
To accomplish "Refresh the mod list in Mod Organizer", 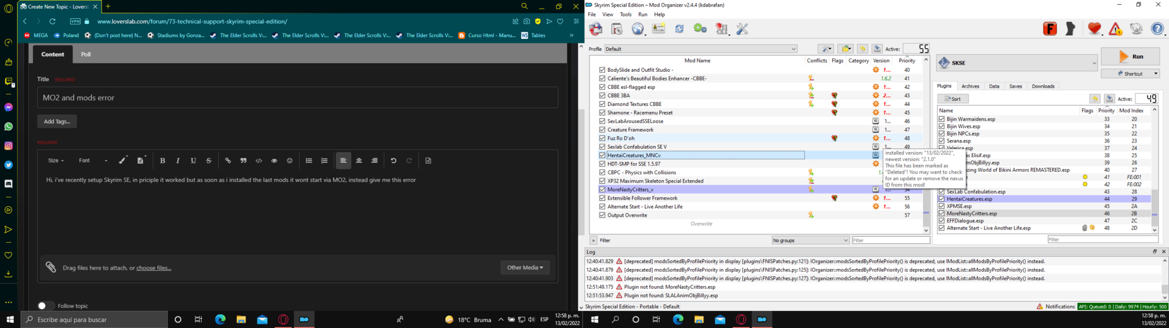I will coord(679,29).
